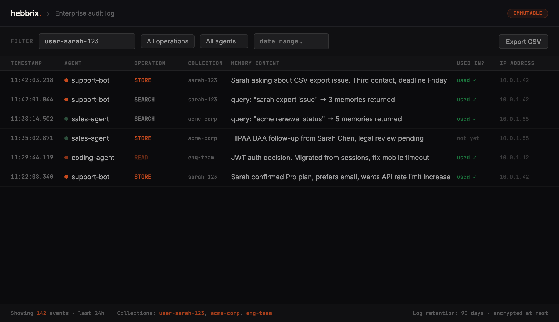Click "Log retention: 90 days" footer text
Screen dimensions: 559x322
point(448,313)
